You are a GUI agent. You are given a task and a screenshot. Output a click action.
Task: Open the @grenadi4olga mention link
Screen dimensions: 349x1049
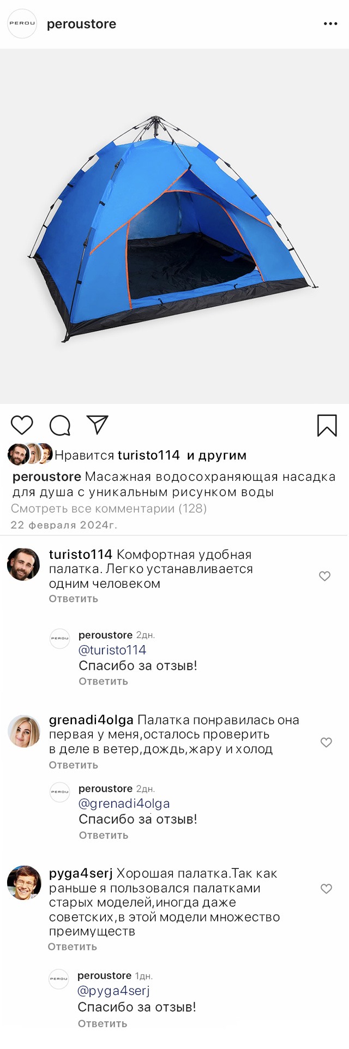[124, 803]
